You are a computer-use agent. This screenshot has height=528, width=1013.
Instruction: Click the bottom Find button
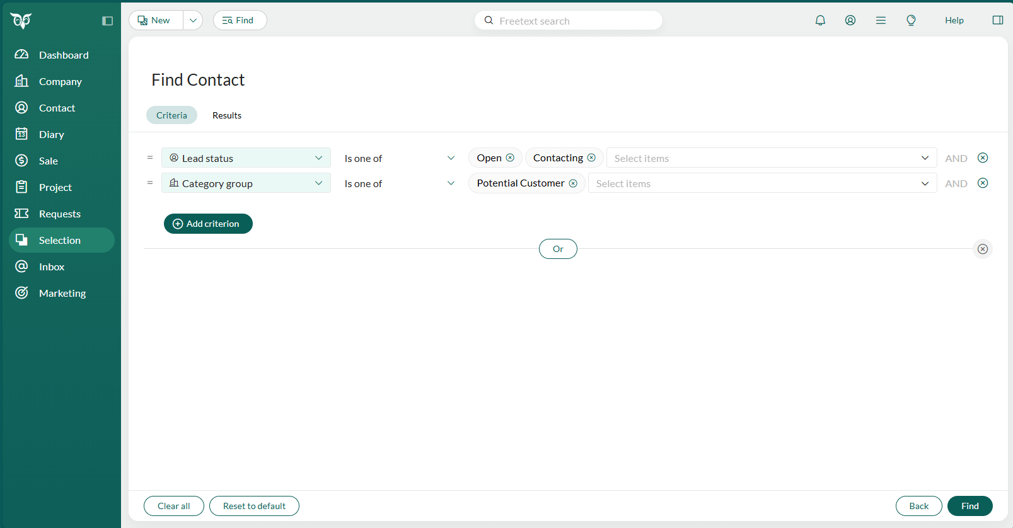click(970, 506)
